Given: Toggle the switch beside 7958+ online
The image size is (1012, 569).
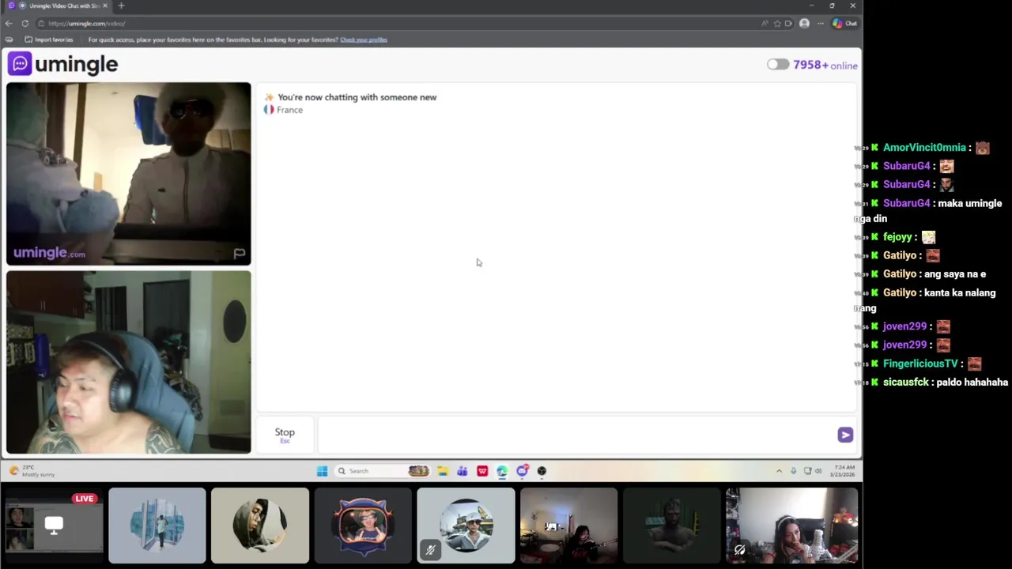Looking at the screenshot, I should point(778,65).
